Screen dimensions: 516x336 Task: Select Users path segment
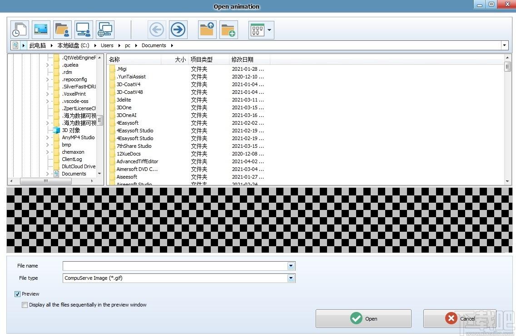pyautogui.click(x=107, y=45)
